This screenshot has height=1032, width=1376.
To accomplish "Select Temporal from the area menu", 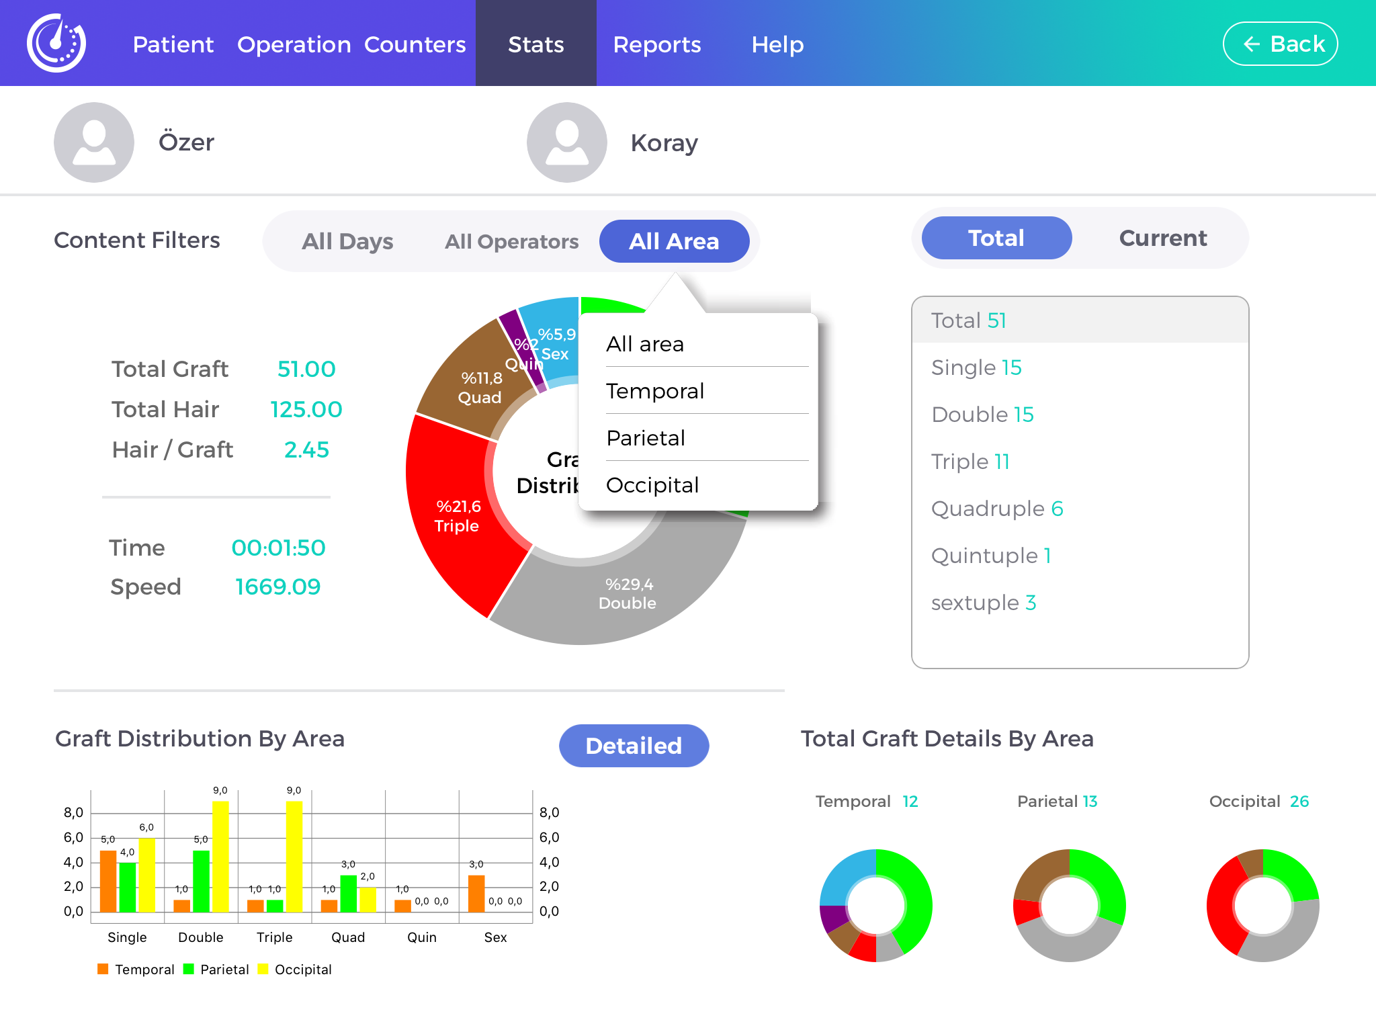I will tap(655, 391).
